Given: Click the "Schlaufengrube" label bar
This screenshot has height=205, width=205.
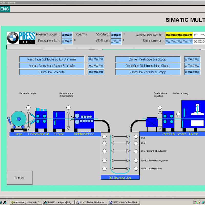Looking at the screenshot, I should (x=120, y=177).
